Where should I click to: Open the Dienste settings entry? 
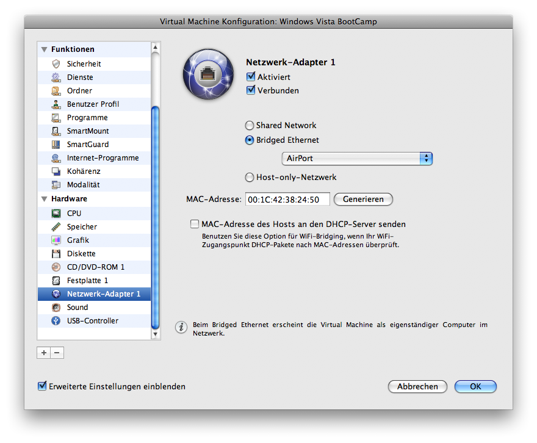94,77
